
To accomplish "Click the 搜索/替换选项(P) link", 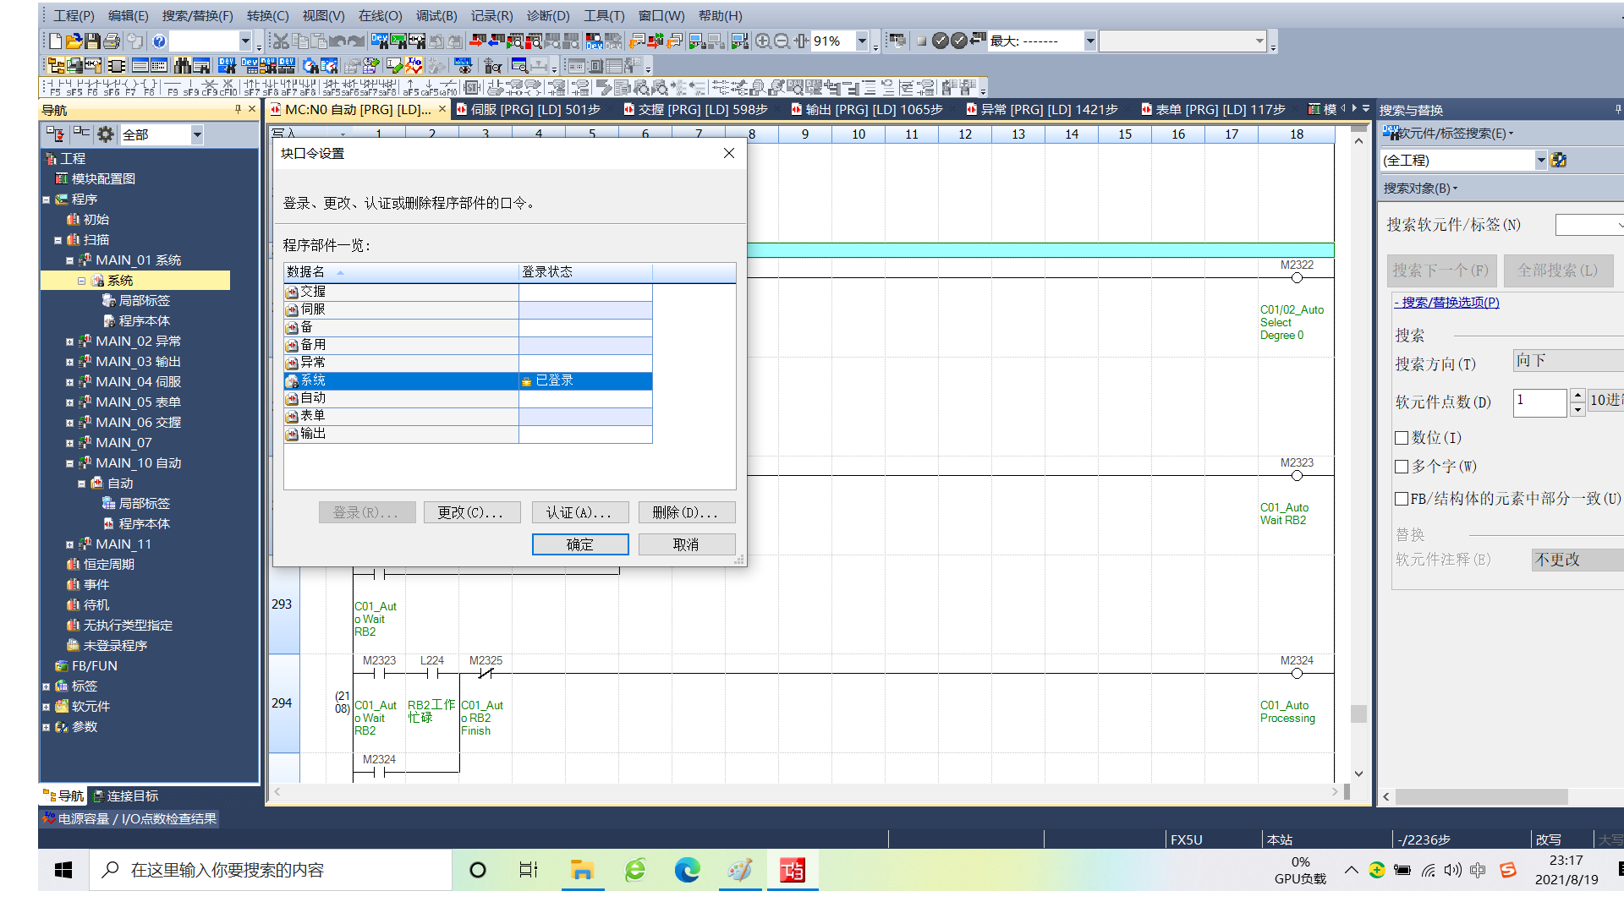I will click(1447, 302).
